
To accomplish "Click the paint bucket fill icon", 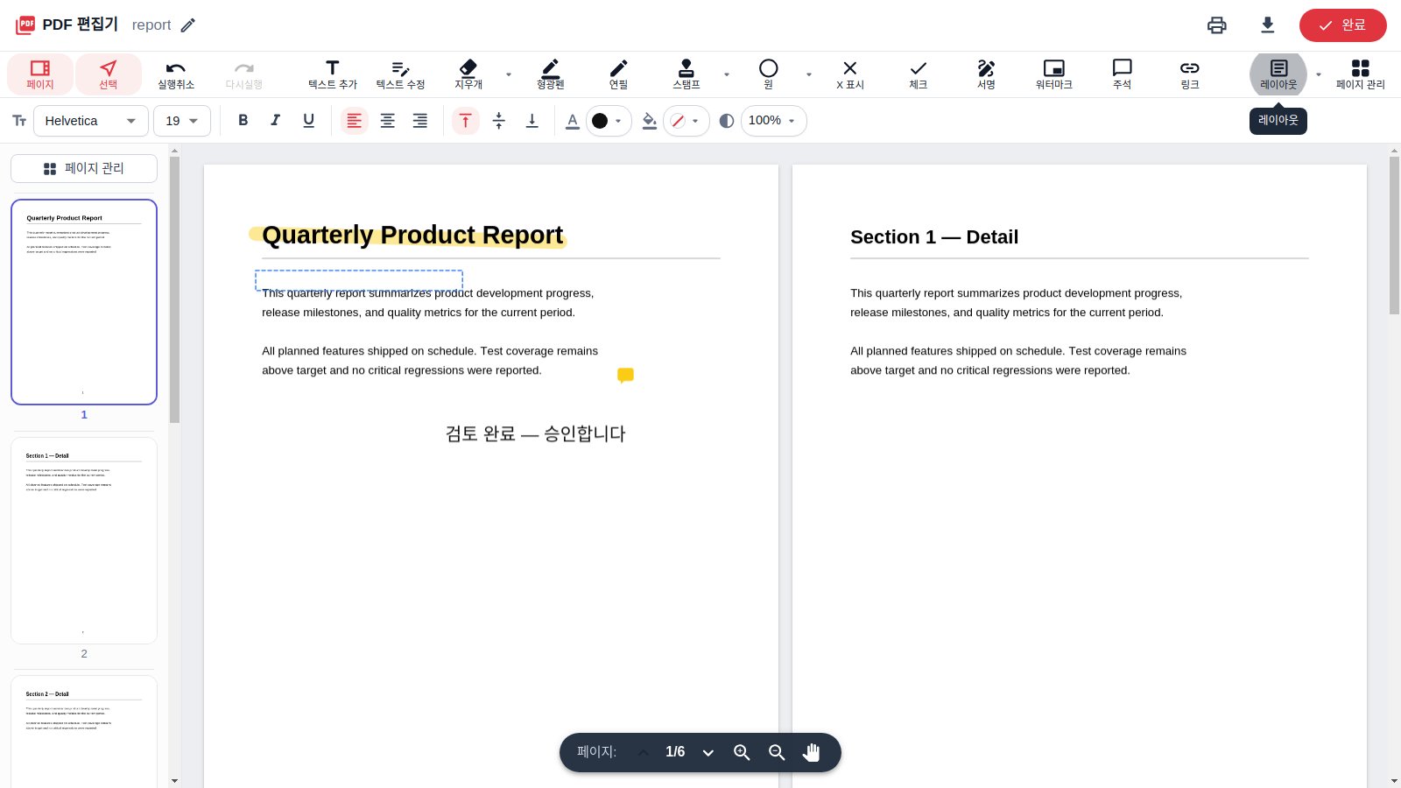I will pos(650,121).
